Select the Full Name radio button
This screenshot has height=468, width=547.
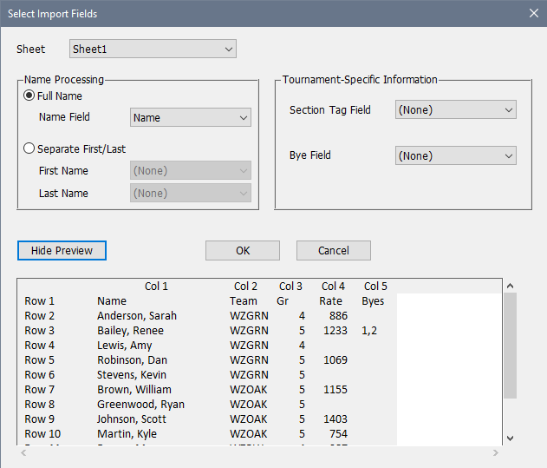[29, 96]
